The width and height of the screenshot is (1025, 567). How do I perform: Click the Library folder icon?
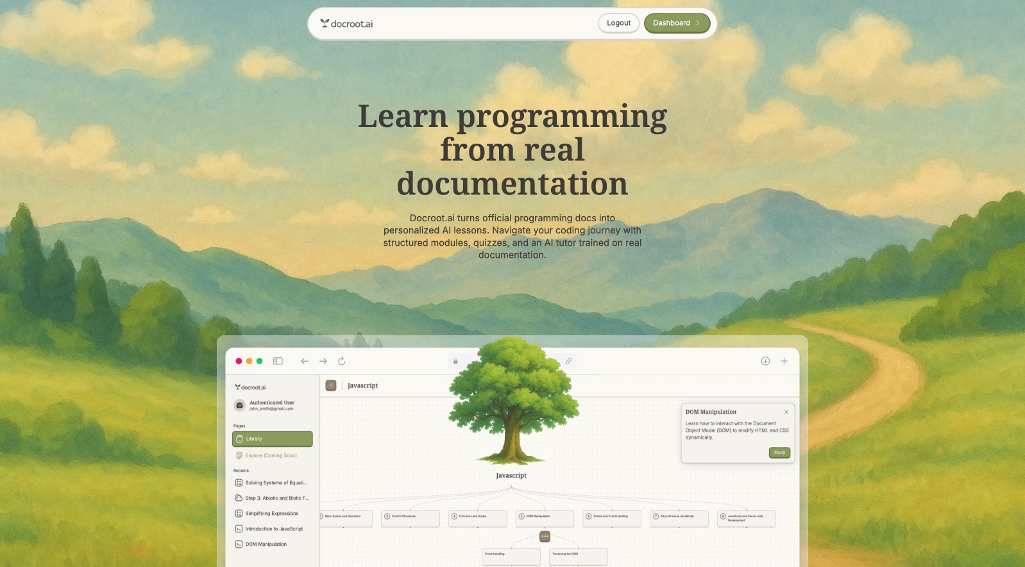tap(240, 439)
